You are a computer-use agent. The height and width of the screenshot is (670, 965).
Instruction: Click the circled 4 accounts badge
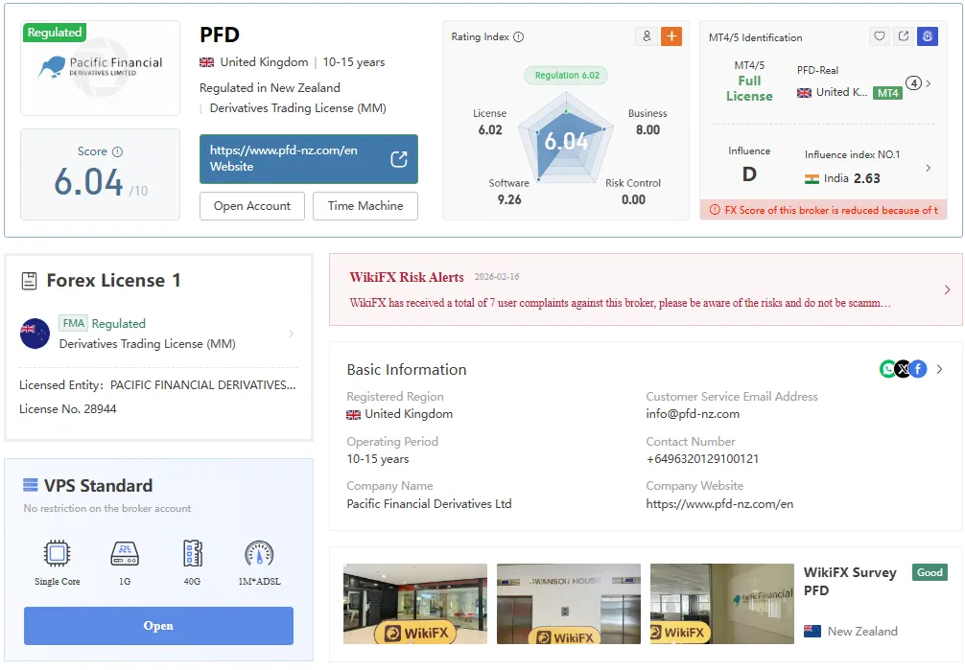tap(914, 83)
